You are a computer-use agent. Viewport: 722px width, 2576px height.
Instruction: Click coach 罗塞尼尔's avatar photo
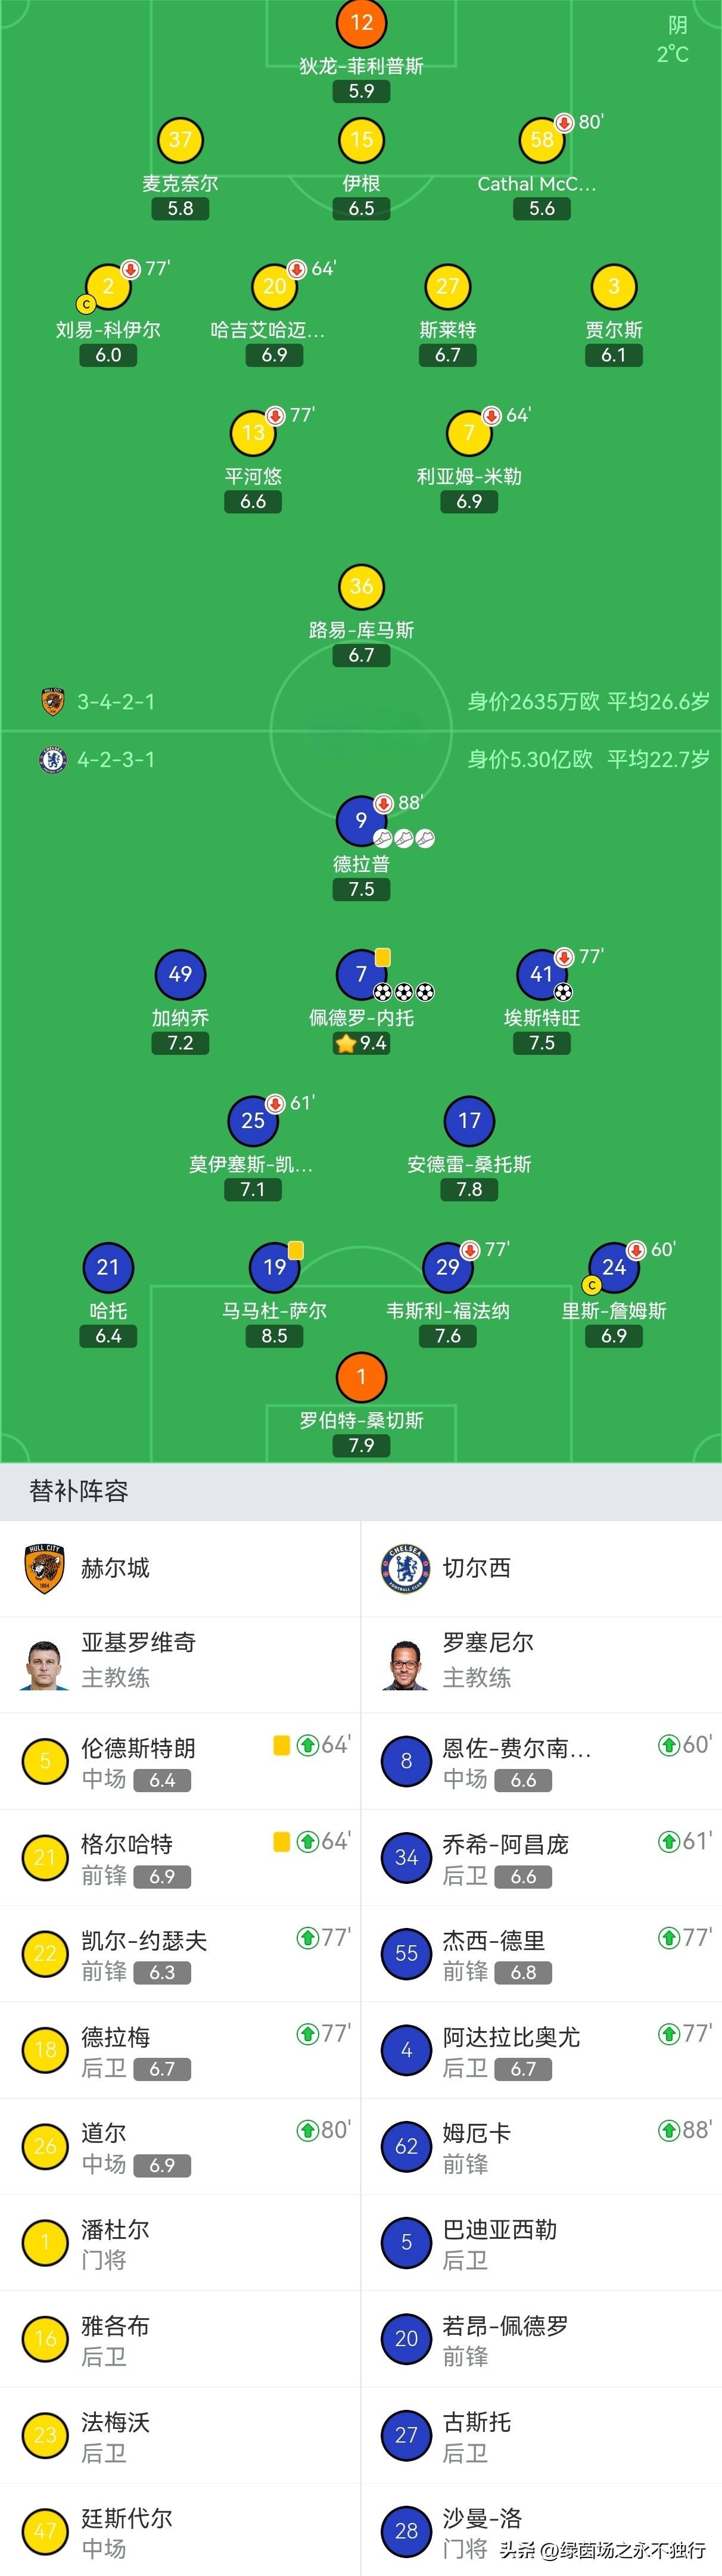pyautogui.click(x=406, y=1660)
